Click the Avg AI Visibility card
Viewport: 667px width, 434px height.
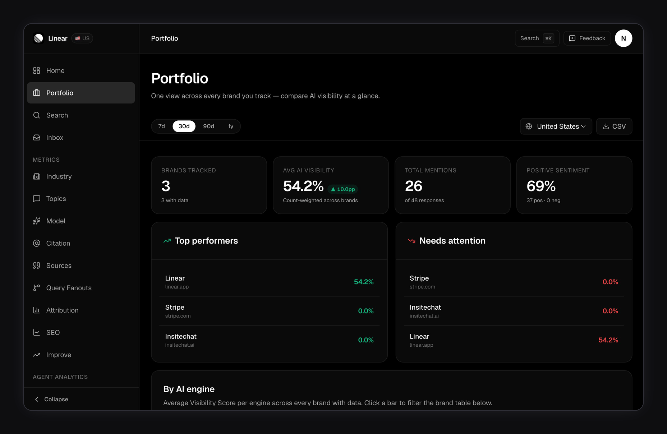[331, 185]
